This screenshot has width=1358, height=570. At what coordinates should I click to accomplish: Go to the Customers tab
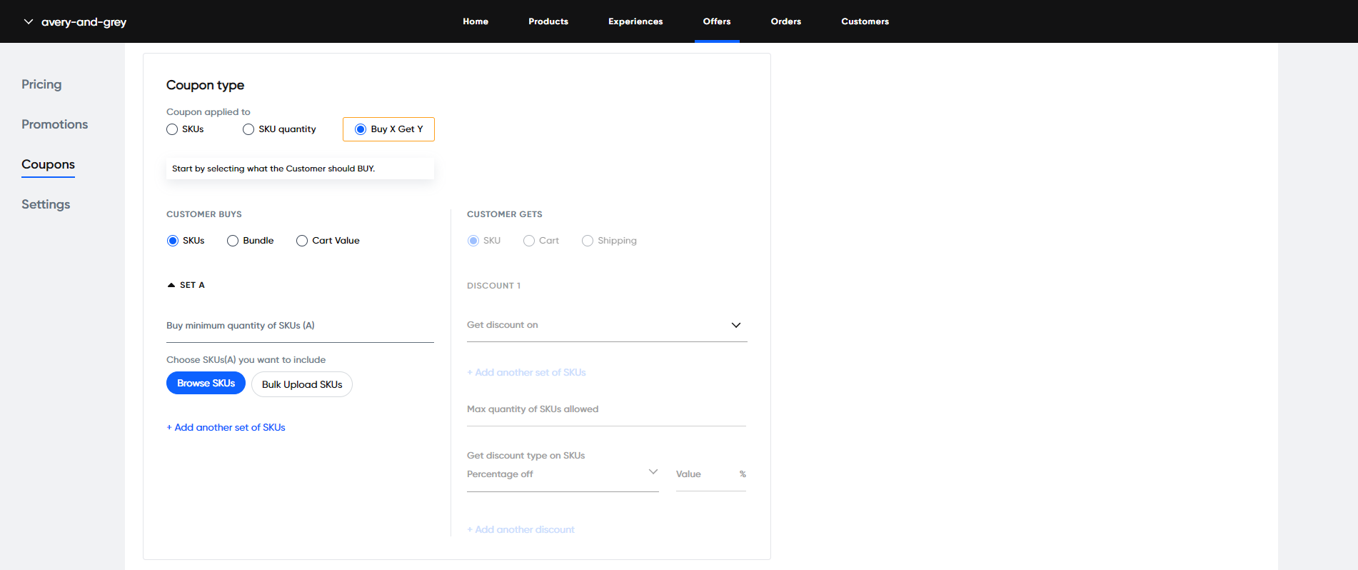865,21
